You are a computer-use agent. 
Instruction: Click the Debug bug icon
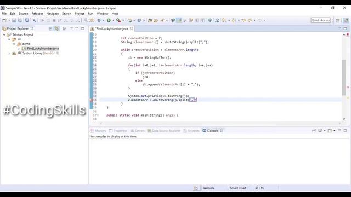tap(99, 20)
